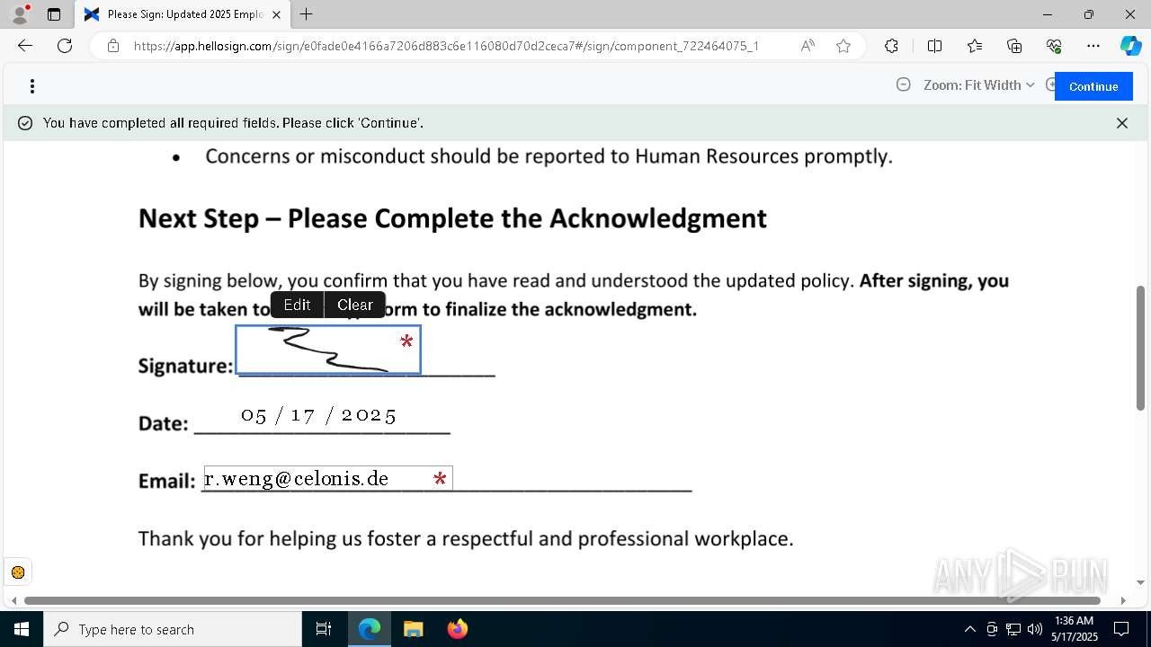Click the taskbar search box
Viewport: 1151px width, 647px height.
(x=173, y=629)
